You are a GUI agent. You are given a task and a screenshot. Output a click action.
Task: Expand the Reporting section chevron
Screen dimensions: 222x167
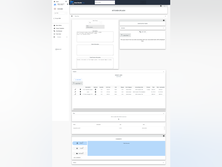[165, 16]
